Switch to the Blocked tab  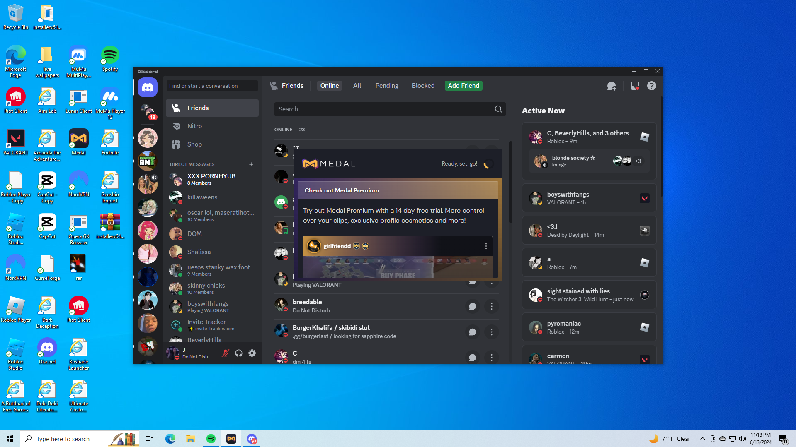pos(423,86)
